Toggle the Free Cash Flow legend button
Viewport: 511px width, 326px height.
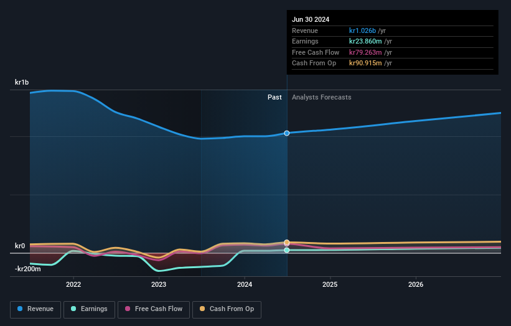coord(154,309)
